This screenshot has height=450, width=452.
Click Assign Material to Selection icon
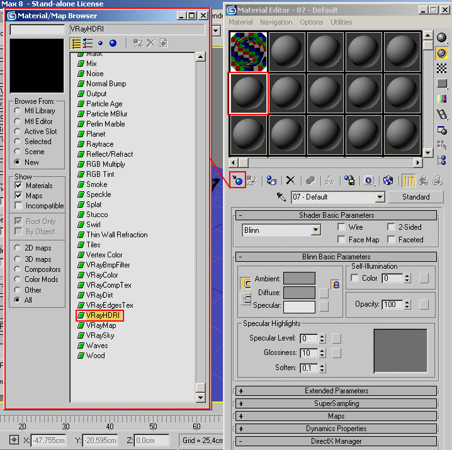(x=271, y=181)
